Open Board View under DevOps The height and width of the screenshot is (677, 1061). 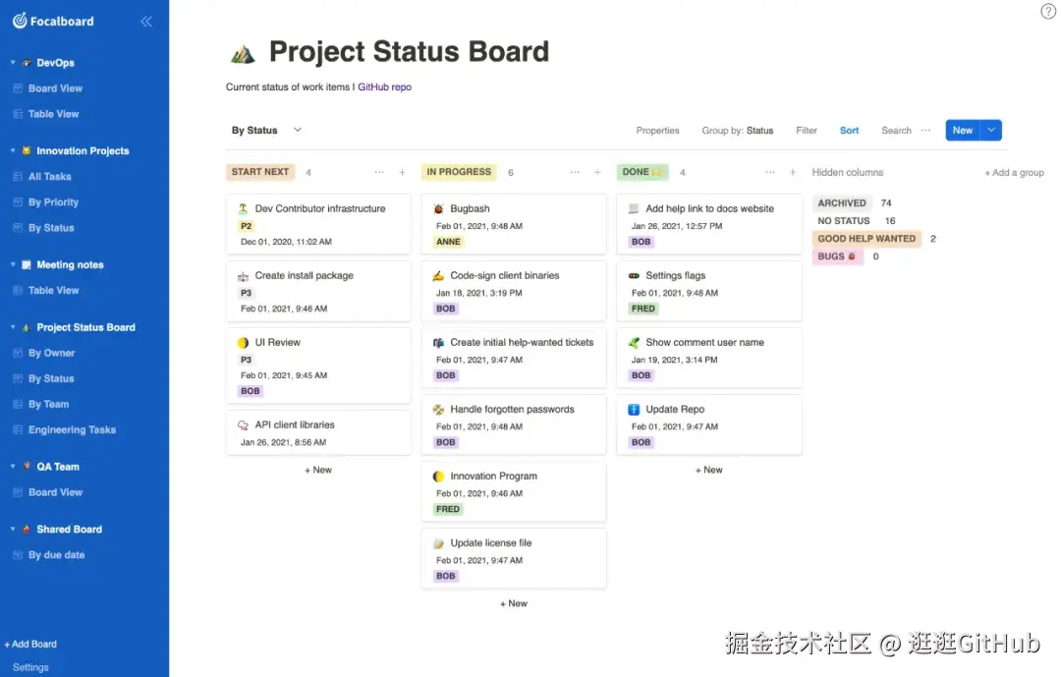point(55,88)
